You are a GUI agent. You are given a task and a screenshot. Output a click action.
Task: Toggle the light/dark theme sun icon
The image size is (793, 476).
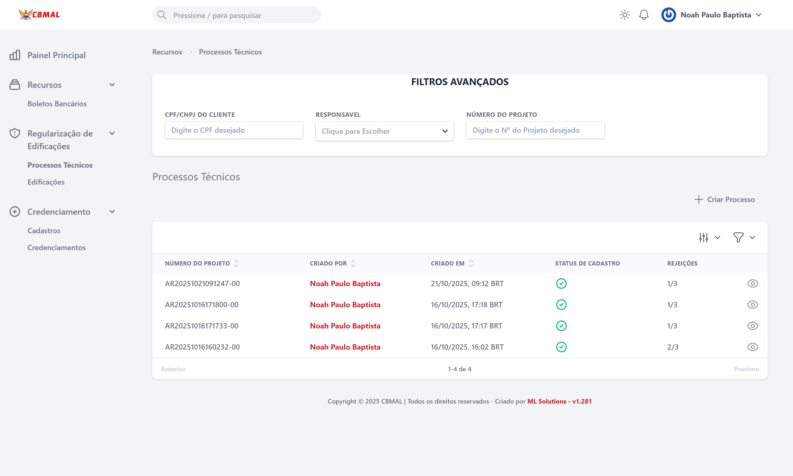624,15
